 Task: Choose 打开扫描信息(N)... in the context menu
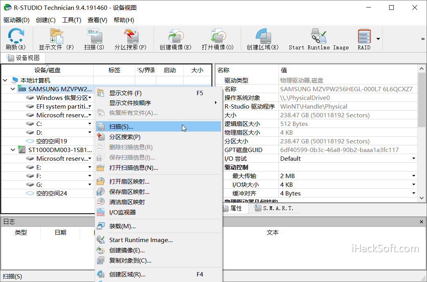(158, 168)
